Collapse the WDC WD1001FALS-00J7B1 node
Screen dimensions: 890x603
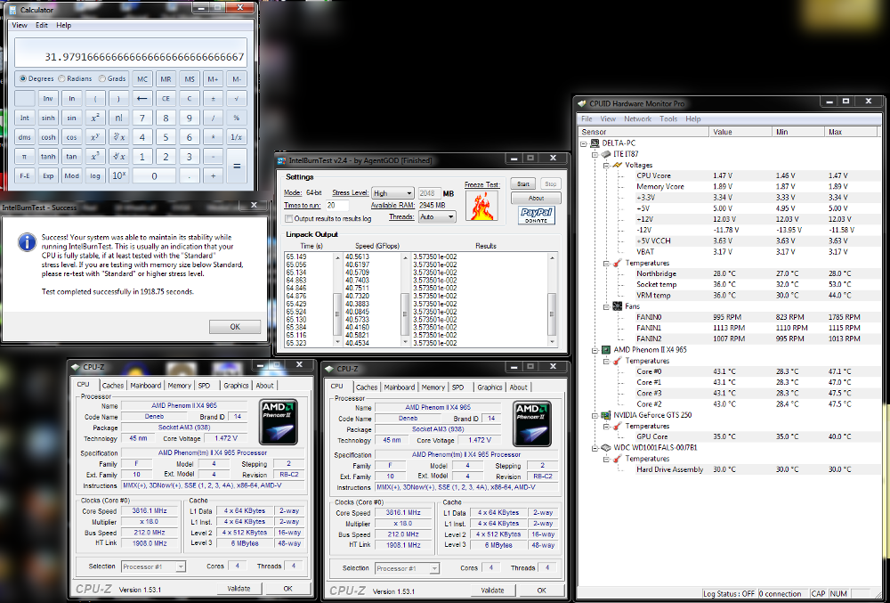click(595, 448)
